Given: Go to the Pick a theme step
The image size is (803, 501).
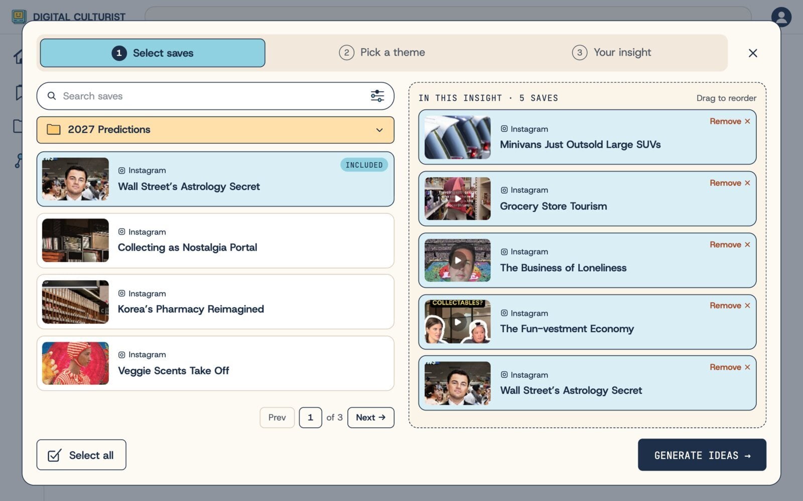Looking at the screenshot, I should (382, 53).
